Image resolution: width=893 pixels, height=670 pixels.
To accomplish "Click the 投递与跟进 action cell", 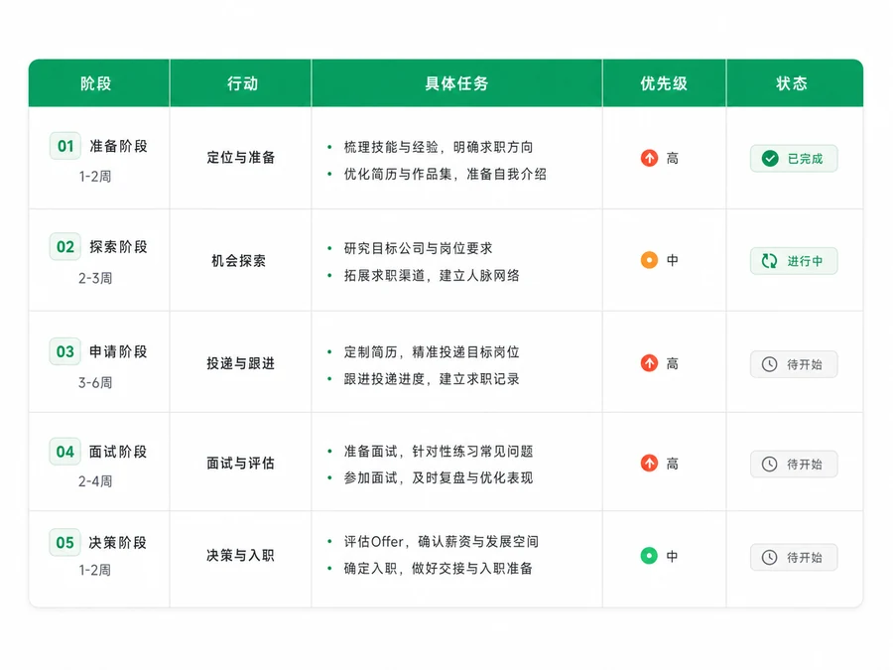I will pyautogui.click(x=241, y=363).
